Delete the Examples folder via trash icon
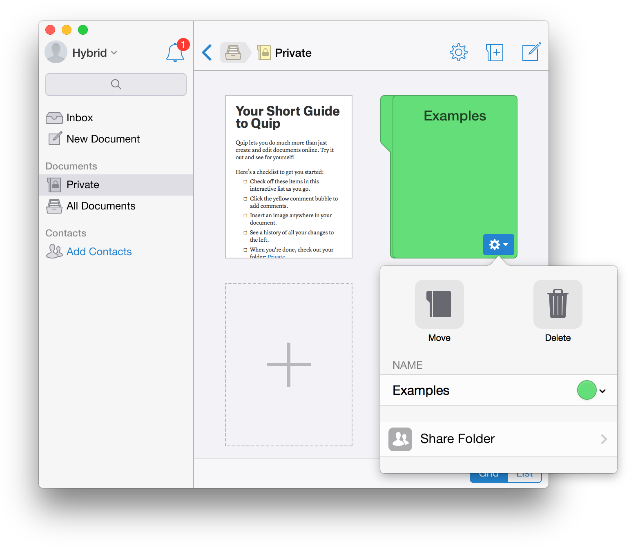The height and width of the screenshot is (548, 629). pos(558,304)
